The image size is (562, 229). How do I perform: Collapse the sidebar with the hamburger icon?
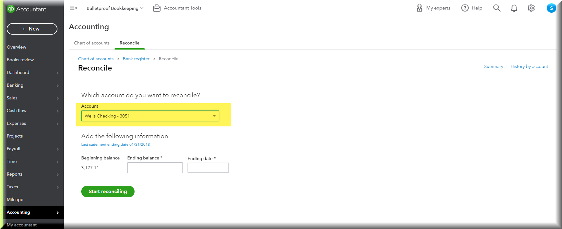pos(73,8)
